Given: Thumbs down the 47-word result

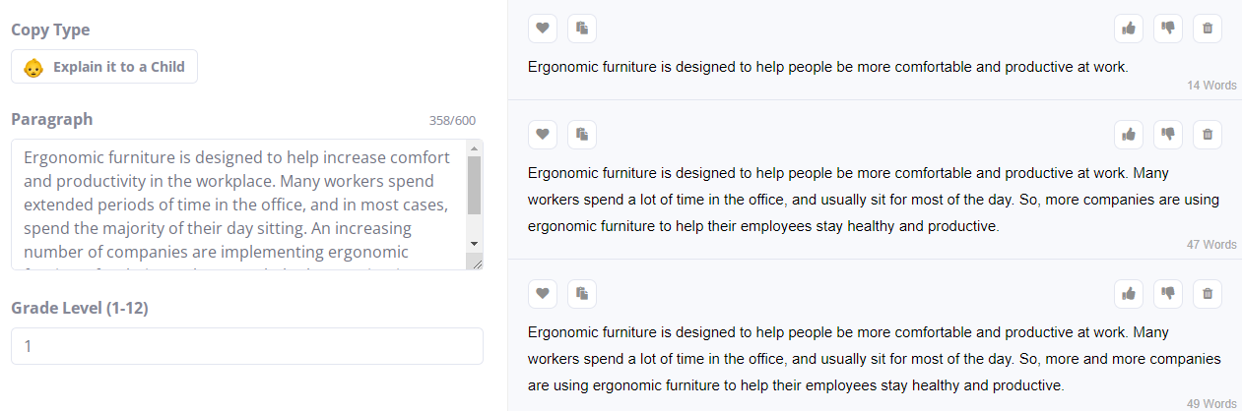Looking at the screenshot, I should pyautogui.click(x=1168, y=134).
